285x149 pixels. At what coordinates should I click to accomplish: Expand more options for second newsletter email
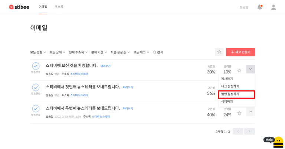click(250, 112)
